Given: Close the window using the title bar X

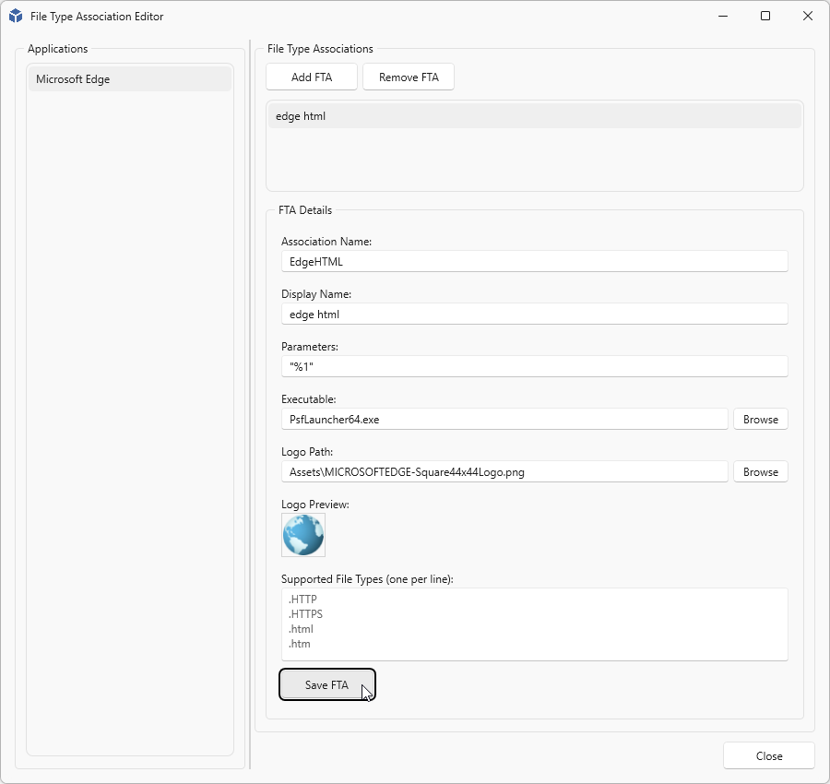Looking at the screenshot, I should [808, 16].
